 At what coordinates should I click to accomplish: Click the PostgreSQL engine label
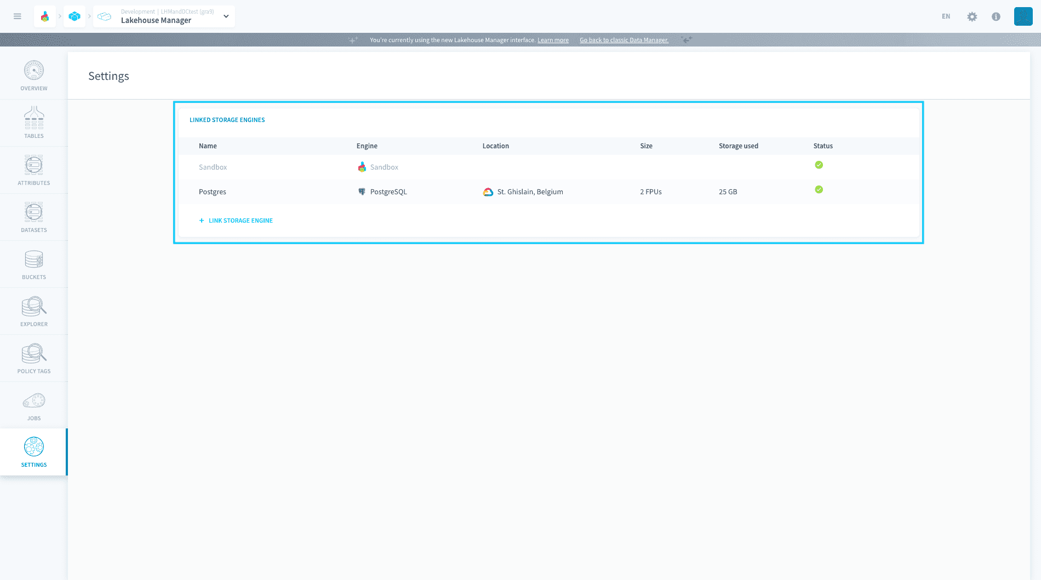(x=388, y=192)
